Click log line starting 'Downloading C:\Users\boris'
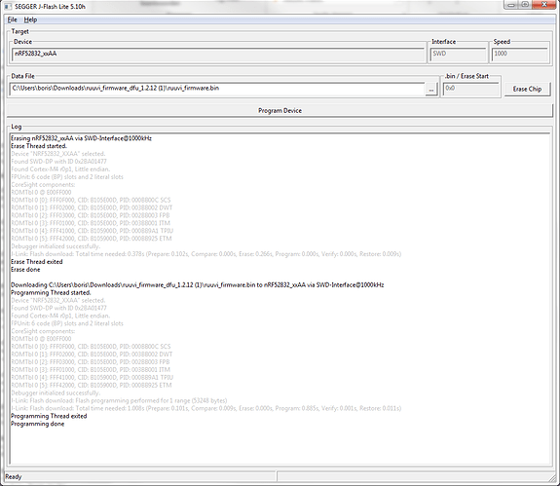560x486 pixels. point(197,285)
